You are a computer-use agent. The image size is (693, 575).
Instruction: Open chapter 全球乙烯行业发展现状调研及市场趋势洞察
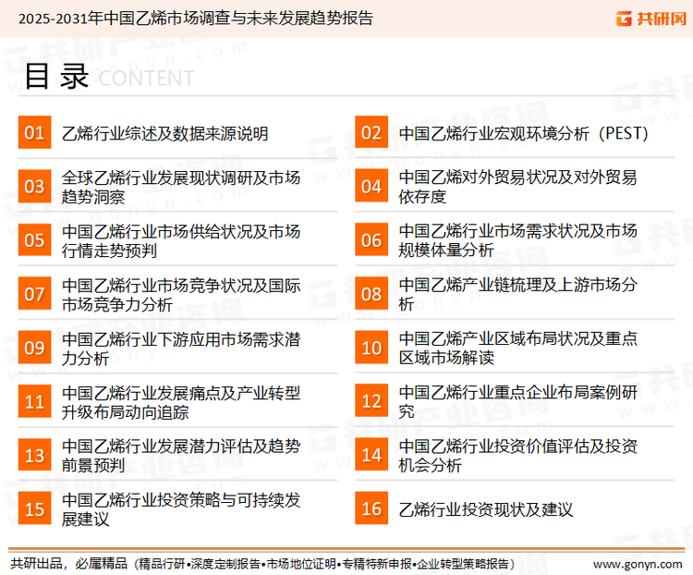pyautogui.click(x=181, y=187)
